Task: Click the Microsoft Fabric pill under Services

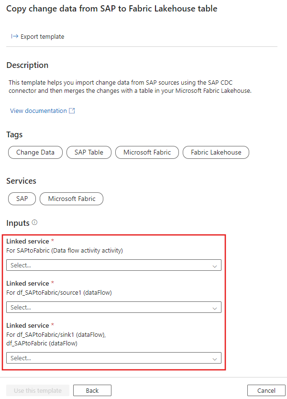Action: click(72, 199)
